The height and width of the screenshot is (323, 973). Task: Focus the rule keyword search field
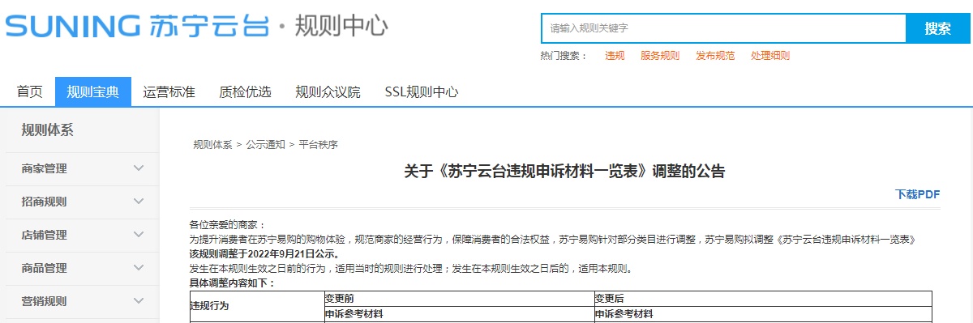tap(724, 28)
